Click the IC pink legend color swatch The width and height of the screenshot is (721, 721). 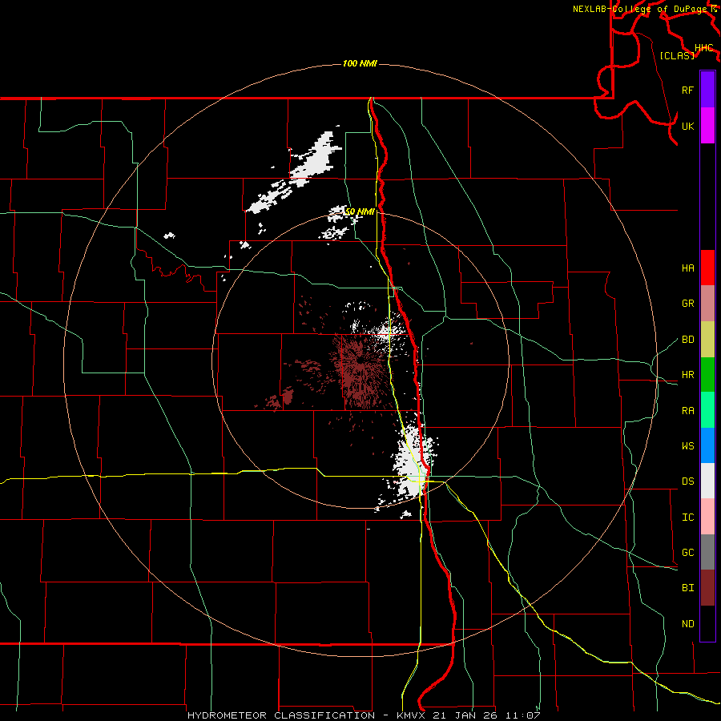click(707, 517)
